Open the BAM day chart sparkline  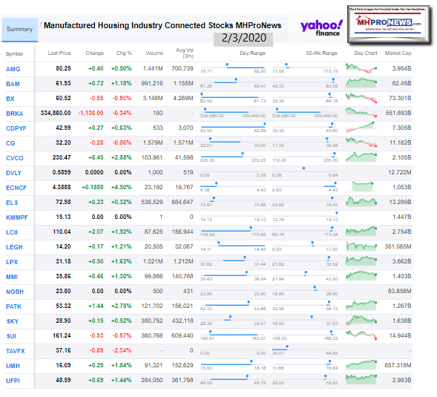click(361, 83)
